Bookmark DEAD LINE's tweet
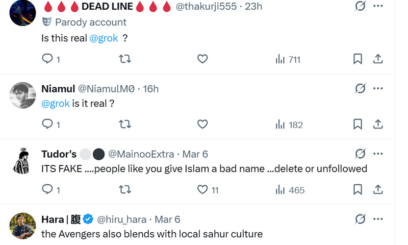This screenshot has height=245, width=408. [358, 59]
